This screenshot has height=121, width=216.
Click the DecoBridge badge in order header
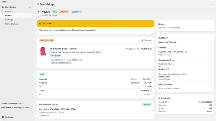tap(77, 12)
